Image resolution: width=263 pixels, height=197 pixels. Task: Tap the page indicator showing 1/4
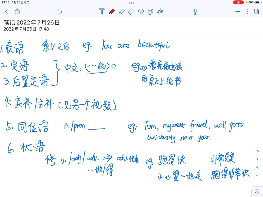(257, 163)
